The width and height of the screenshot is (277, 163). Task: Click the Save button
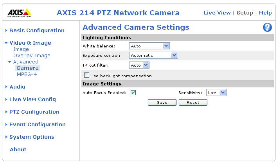[162, 103]
